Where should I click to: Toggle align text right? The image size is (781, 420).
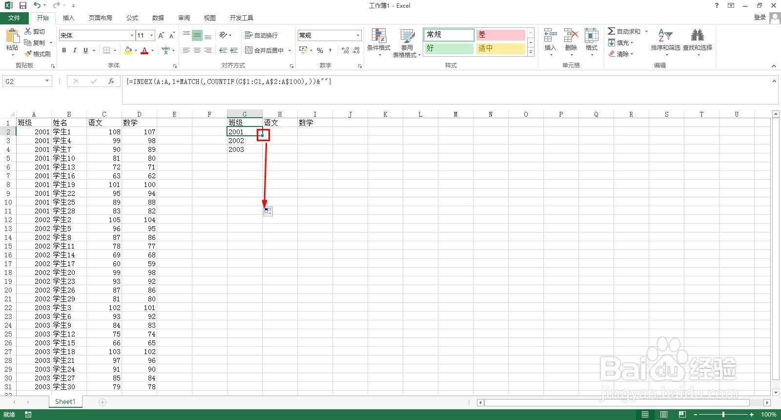208,50
